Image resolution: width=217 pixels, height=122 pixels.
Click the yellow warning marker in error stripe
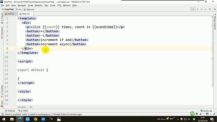[x=213, y=59]
